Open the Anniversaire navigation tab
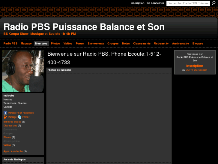The width and height of the screenshot is (218, 164). (181, 44)
